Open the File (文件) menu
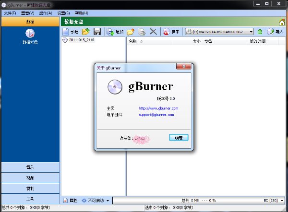 pos(10,13)
